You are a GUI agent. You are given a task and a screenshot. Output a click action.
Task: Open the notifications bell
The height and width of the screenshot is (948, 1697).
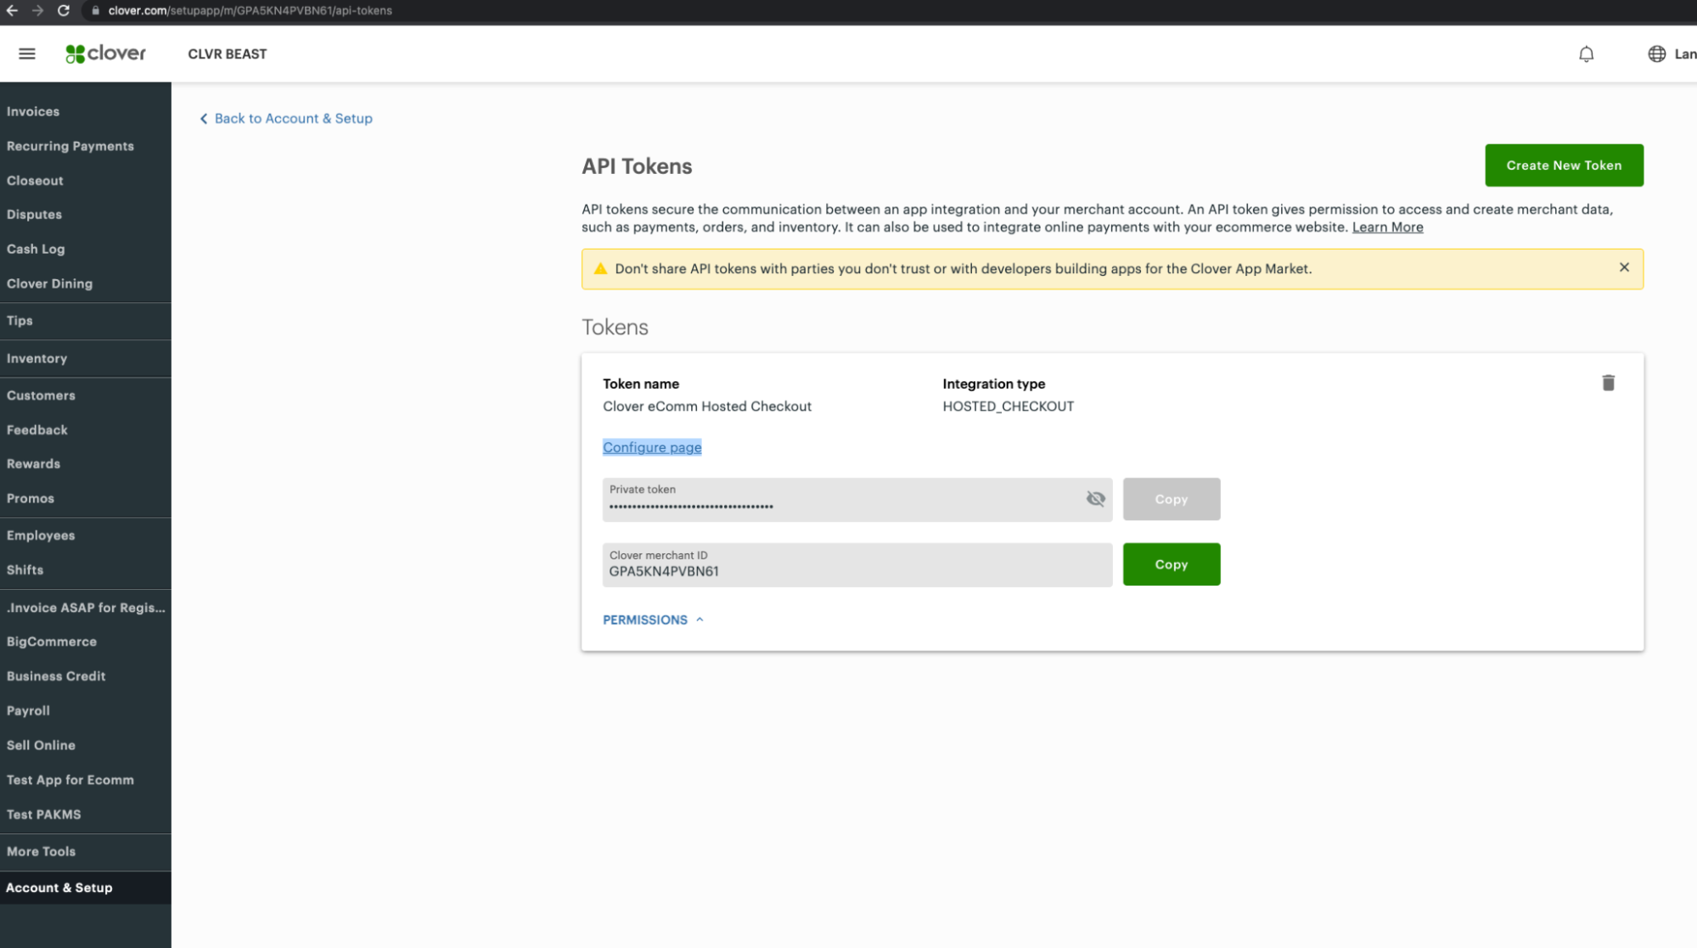point(1586,54)
